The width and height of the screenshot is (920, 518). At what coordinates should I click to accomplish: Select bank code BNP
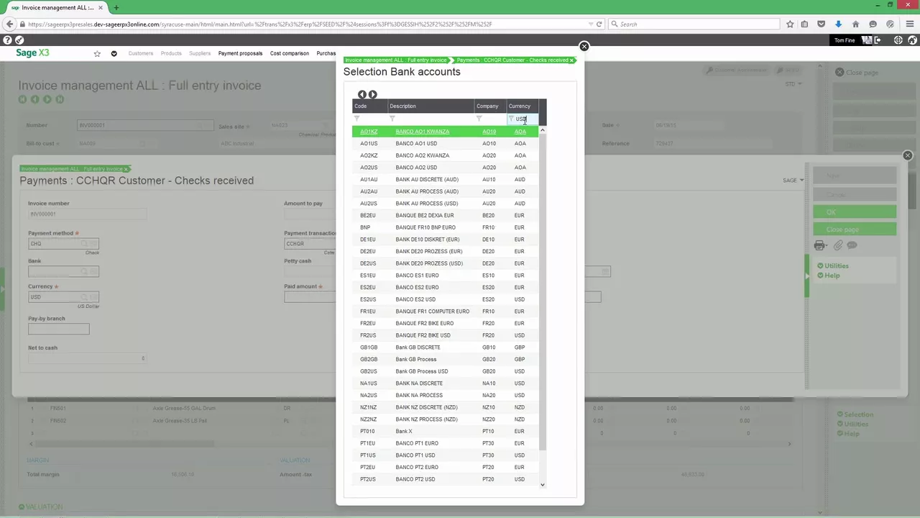pos(365,227)
